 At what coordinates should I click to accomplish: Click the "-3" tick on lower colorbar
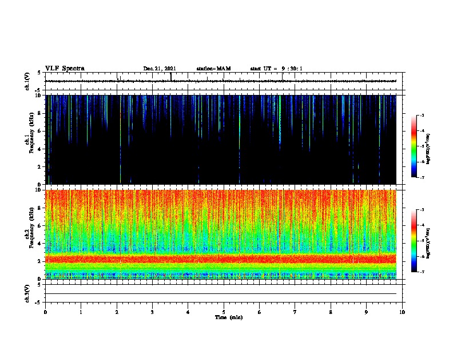(422, 210)
